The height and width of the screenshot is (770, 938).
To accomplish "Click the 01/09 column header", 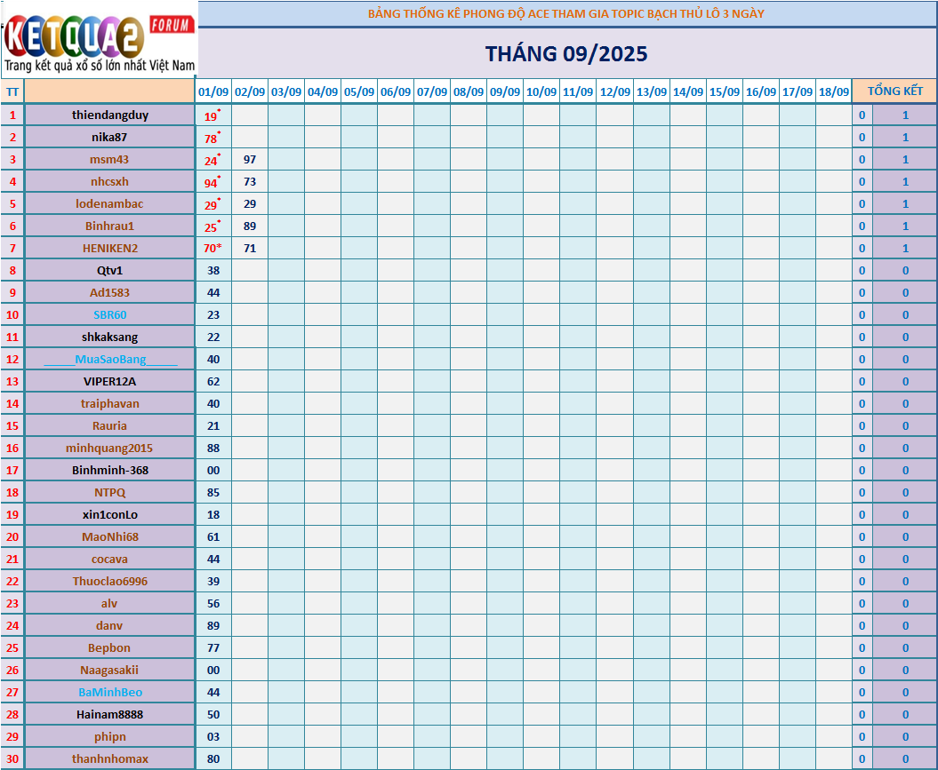I will point(213,91).
